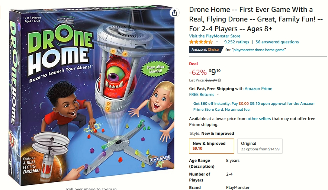Image resolution: width=328 pixels, height=190 pixels.
Task: Click the PlayMonster logo on the box
Action: pos(160,160)
